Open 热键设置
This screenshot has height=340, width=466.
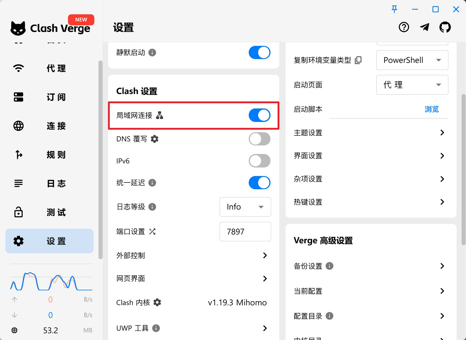(371, 202)
